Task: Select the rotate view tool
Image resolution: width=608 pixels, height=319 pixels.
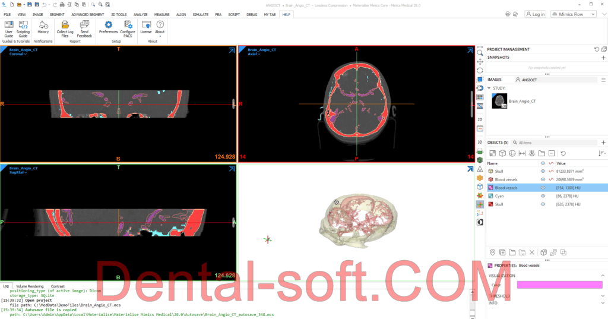Action: tap(480, 71)
